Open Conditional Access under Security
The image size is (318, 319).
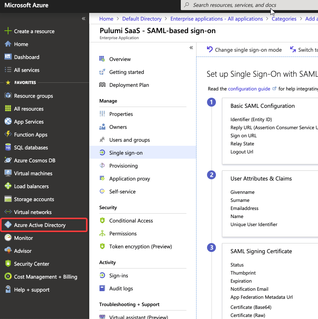(x=143, y=221)
